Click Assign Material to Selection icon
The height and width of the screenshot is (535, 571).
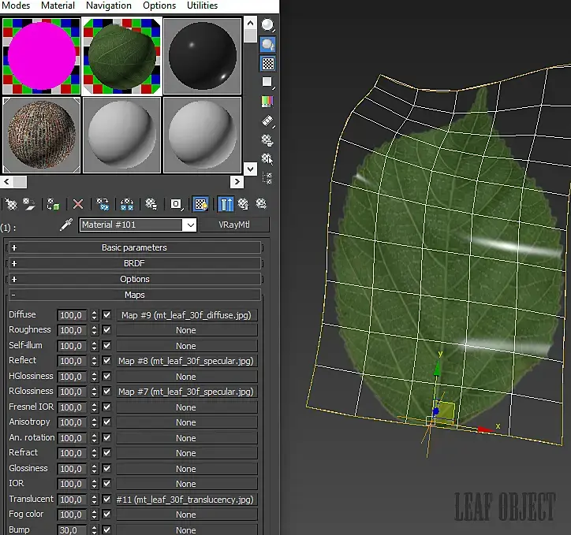coord(54,204)
